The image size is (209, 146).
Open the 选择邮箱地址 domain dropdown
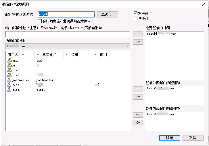click(127, 46)
